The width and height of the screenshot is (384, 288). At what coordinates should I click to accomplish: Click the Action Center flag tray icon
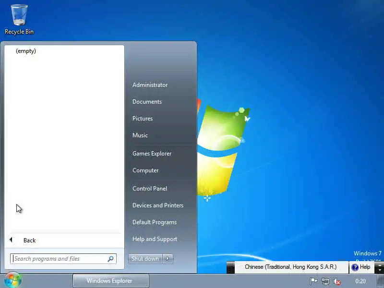(313, 281)
